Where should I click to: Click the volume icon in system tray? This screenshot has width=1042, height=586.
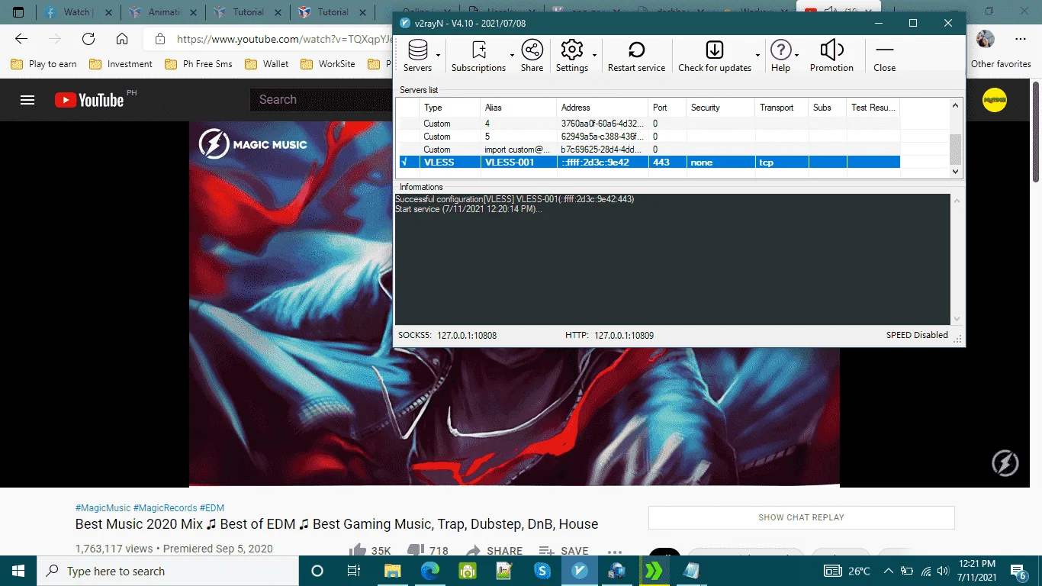pyautogui.click(x=944, y=571)
